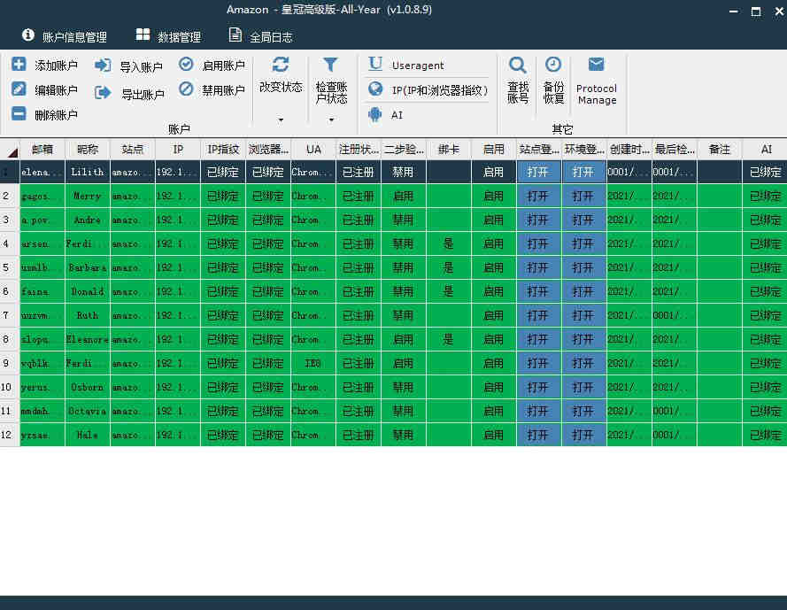Switch to the 全局日志 tab
Viewport: 787px width, 610px height.
click(261, 36)
